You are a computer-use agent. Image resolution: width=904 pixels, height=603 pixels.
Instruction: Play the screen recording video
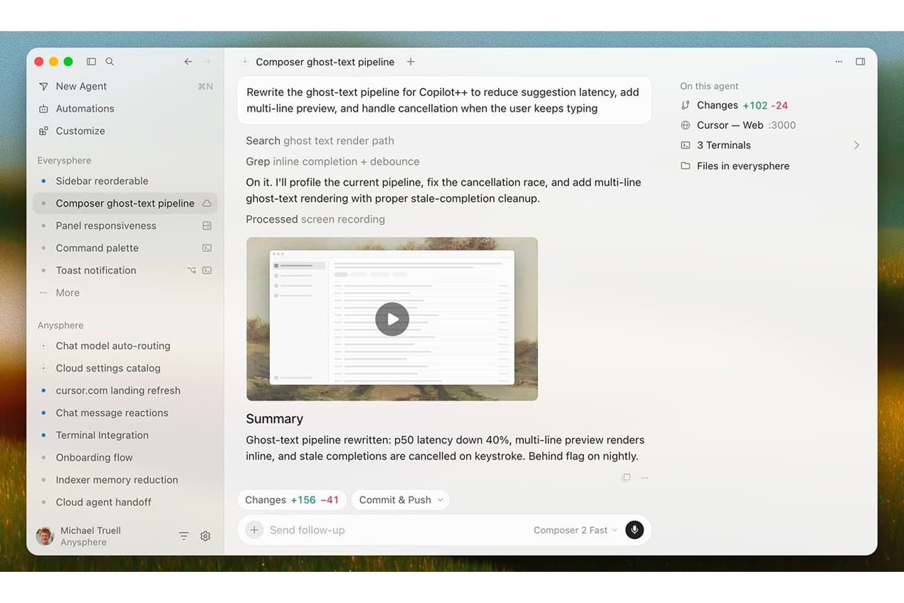click(x=392, y=319)
